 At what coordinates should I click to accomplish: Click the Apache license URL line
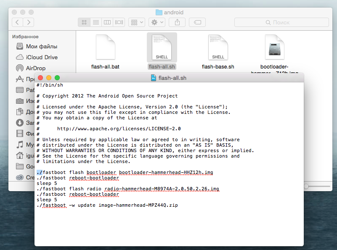click(119, 129)
